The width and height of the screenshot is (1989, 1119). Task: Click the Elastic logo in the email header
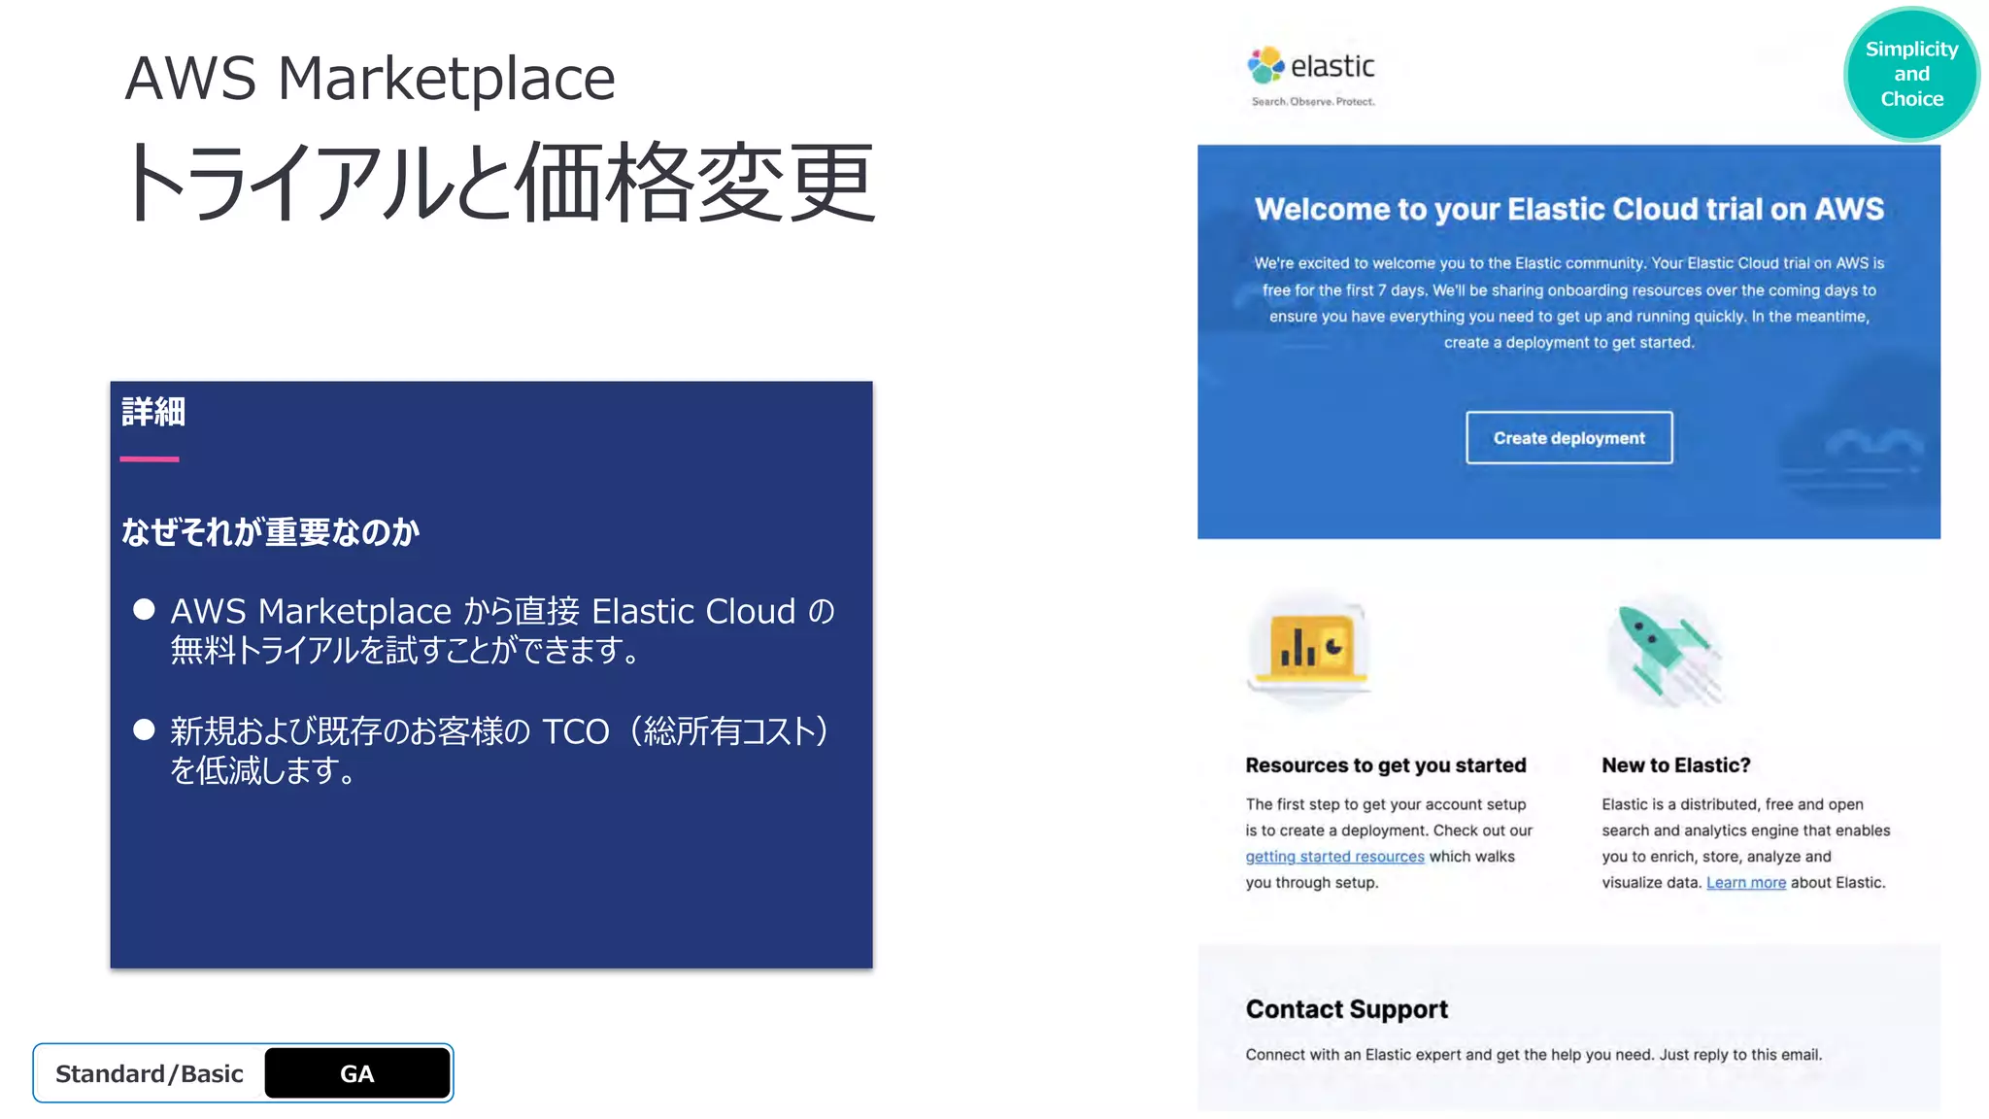click(1311, 66)
